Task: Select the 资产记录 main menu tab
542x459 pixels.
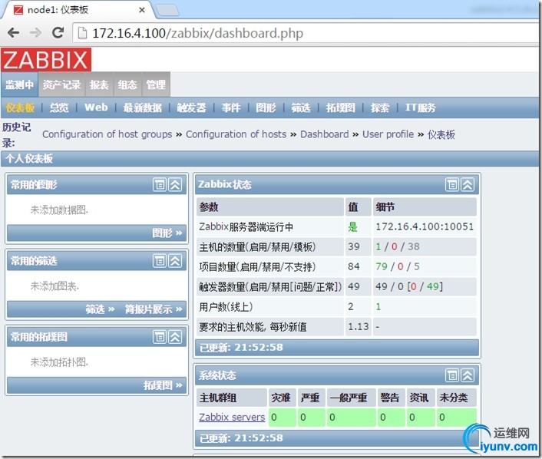Action: 61,84
